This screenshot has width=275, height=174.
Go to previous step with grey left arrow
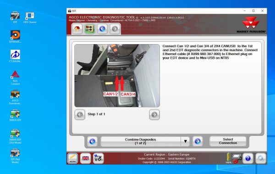[x=80, y=115]
